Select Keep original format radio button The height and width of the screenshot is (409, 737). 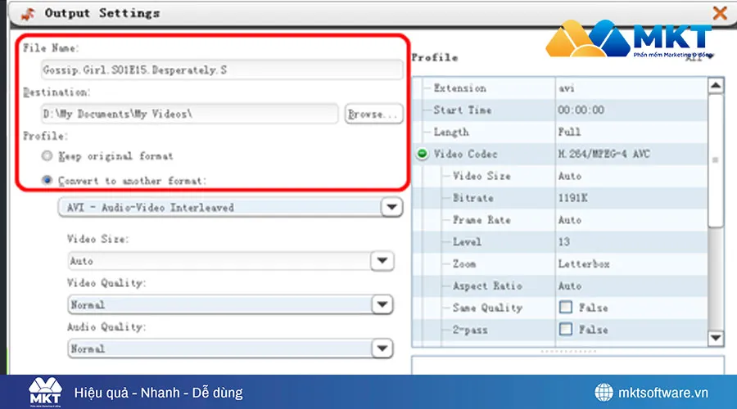(x=47, y=155)
